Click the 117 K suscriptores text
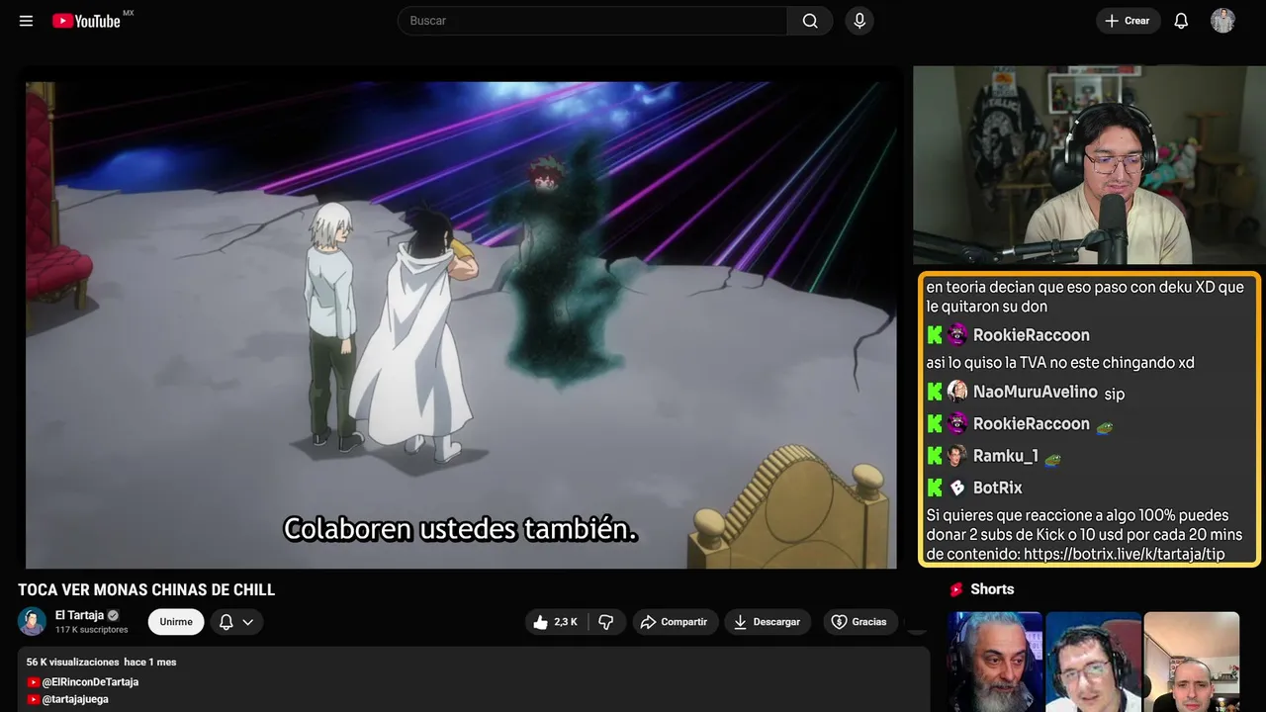Screen dimensions: 1266x712 [92, 630]
